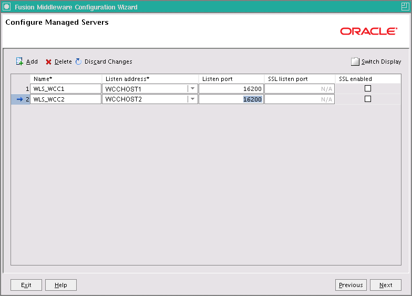Click the Discard Changes circular arrow icon
Viewport: 412px width, 296px height.
[x=78, y=62]
